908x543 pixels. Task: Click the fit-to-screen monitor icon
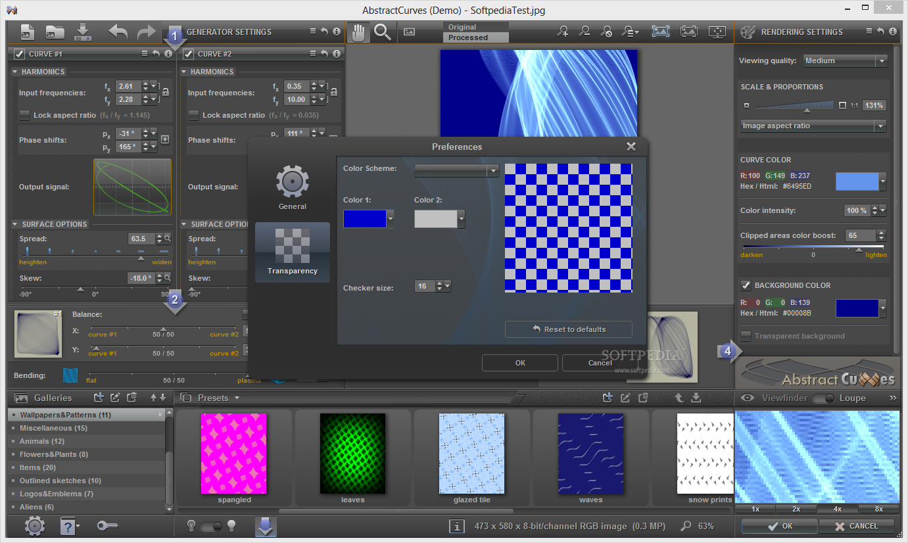coord(717,31)
